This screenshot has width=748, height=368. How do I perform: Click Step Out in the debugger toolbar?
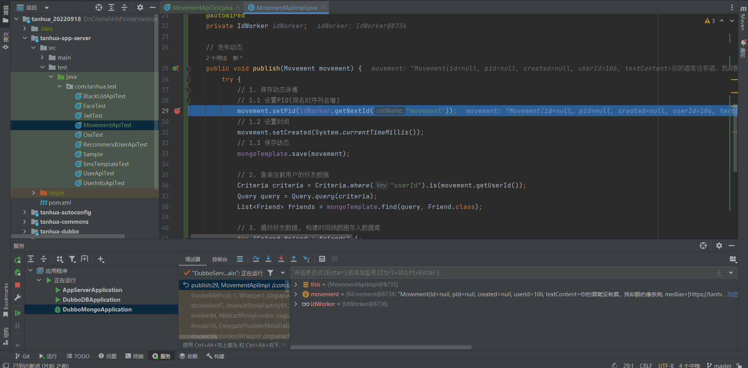294,259
